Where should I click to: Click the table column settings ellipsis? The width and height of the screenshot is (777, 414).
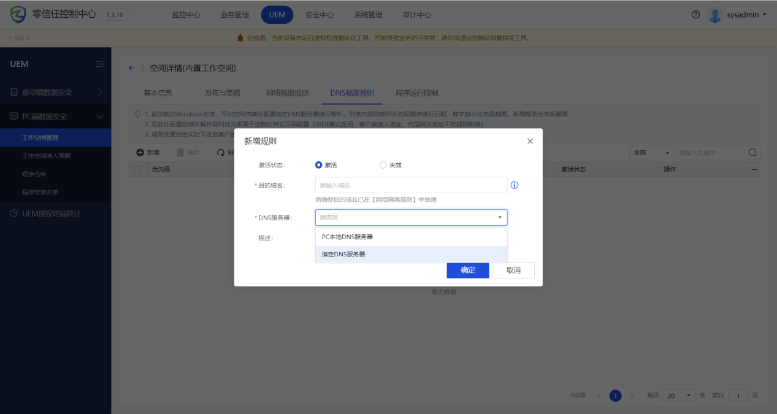(755, 169)
